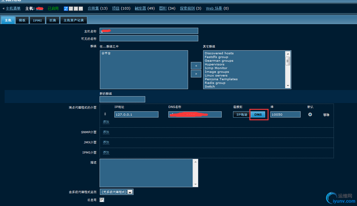Viewport: 357px width, 206px height.
Task: Select Percona Templates in other groups
Action: point(221,79)
